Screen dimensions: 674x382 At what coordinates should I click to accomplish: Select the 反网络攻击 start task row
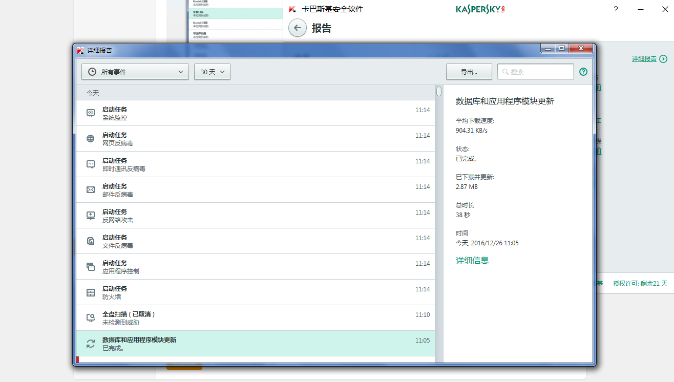[256, 216]
